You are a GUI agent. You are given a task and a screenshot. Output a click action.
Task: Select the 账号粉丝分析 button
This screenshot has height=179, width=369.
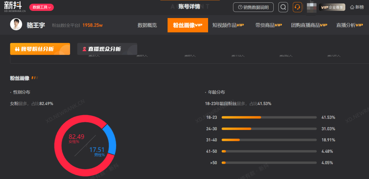[x=40, y=49]
